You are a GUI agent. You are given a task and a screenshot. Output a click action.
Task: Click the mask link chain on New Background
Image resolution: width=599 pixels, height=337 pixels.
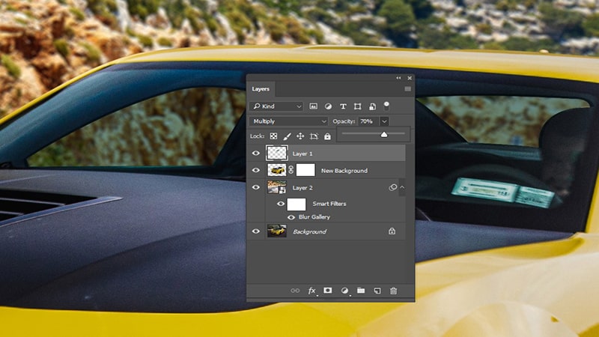click(291, 170)
